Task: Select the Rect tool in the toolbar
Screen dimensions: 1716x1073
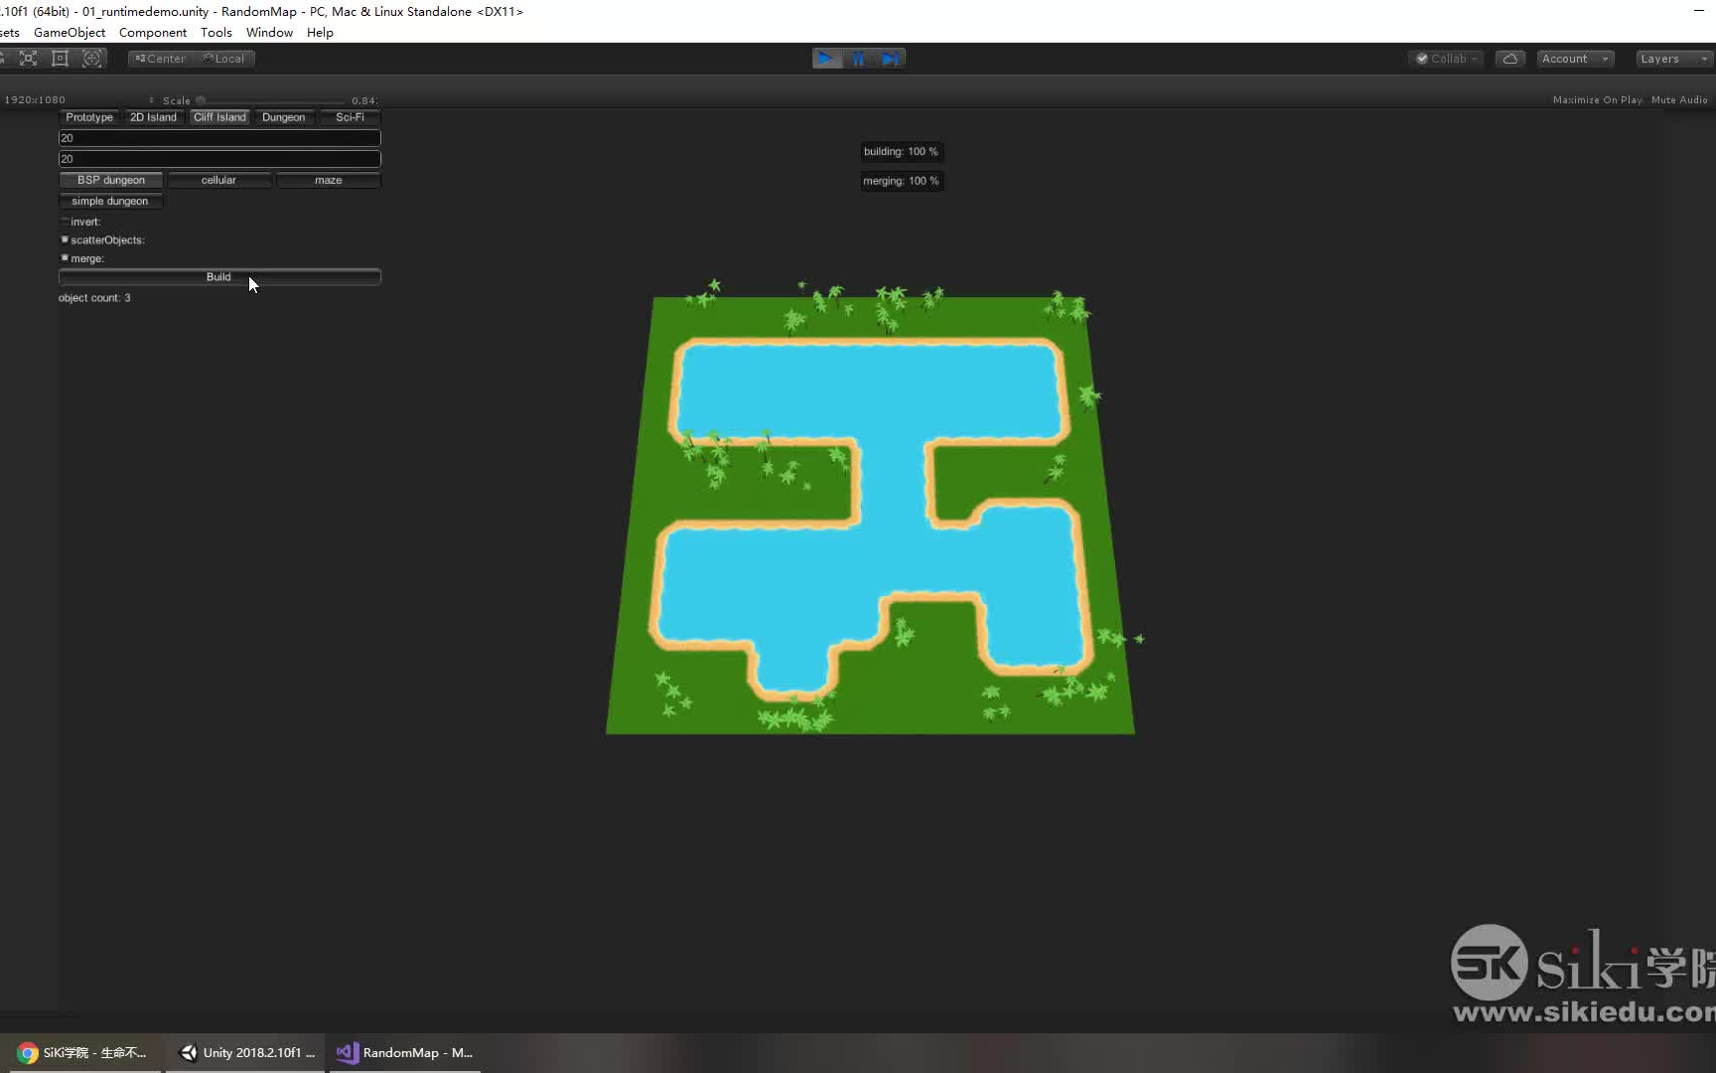Action: tap(60, 59)
